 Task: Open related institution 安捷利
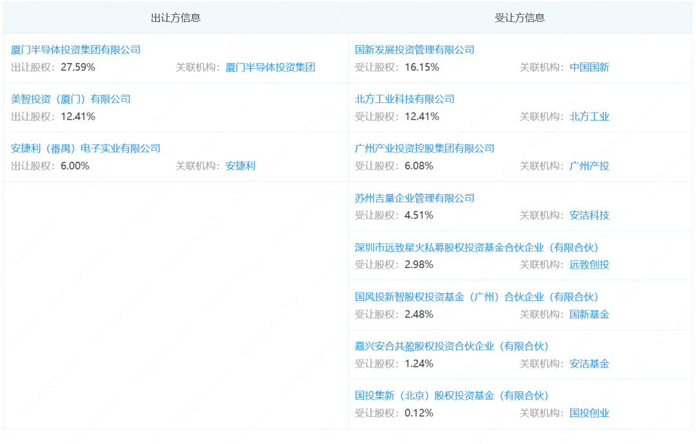(x=240, y=166)
